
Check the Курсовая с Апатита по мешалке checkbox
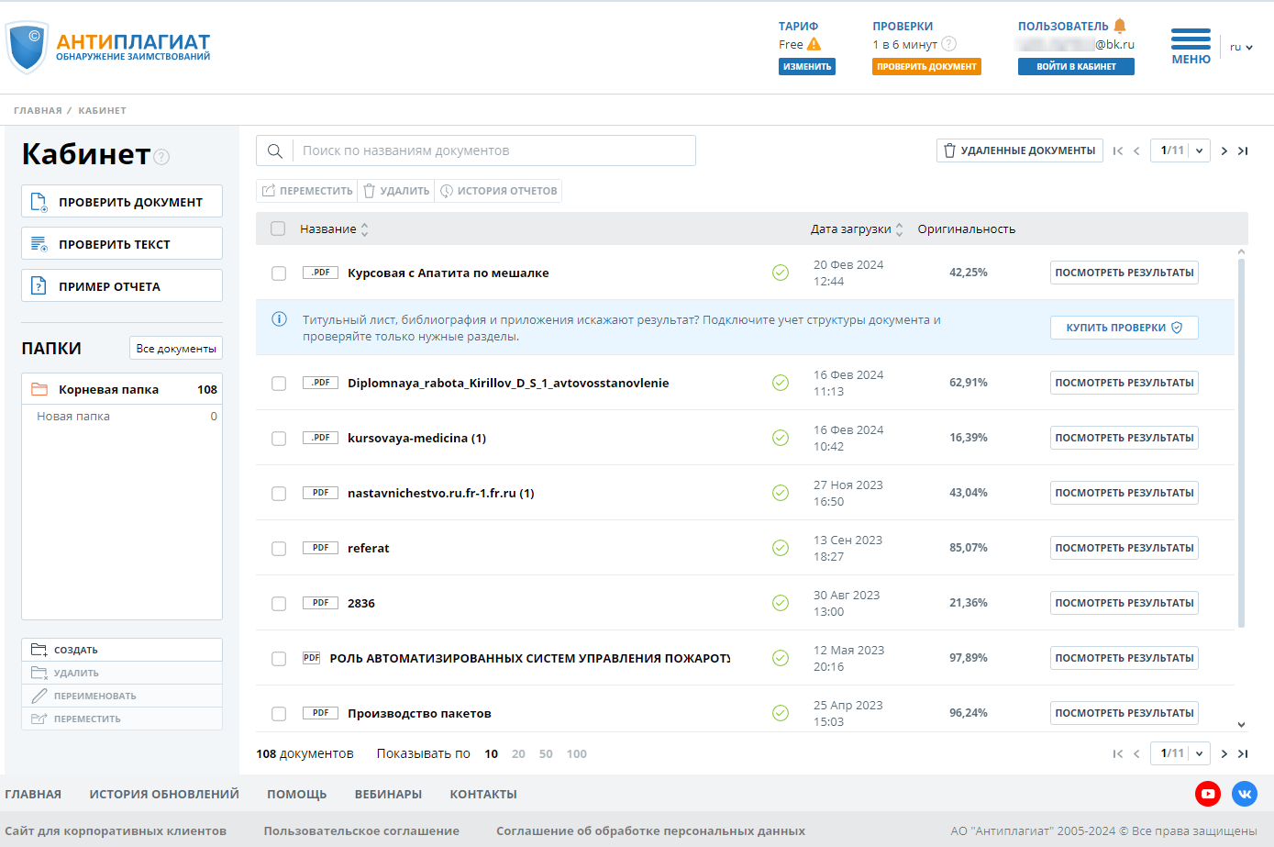click(279, 273)
